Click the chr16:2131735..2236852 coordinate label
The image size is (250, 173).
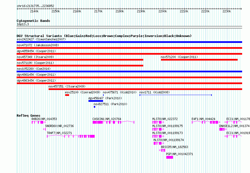click(x=36, y=6)
